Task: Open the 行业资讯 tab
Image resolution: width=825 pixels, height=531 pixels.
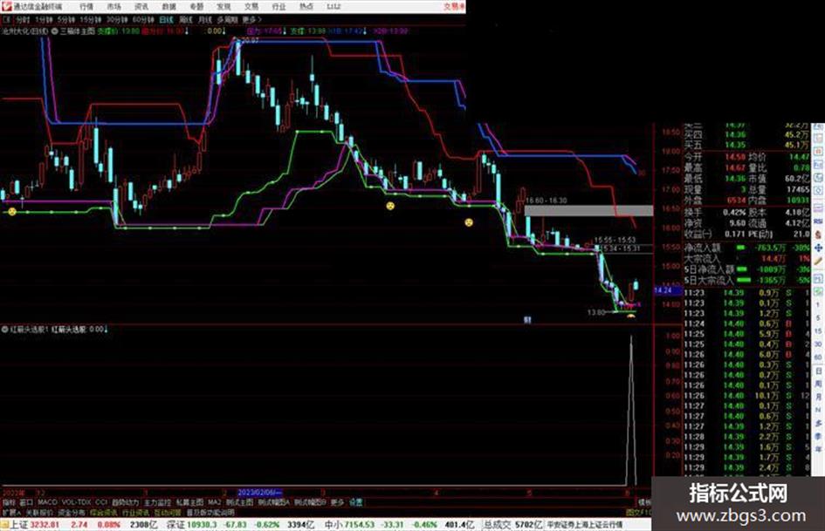Action: 135,512
